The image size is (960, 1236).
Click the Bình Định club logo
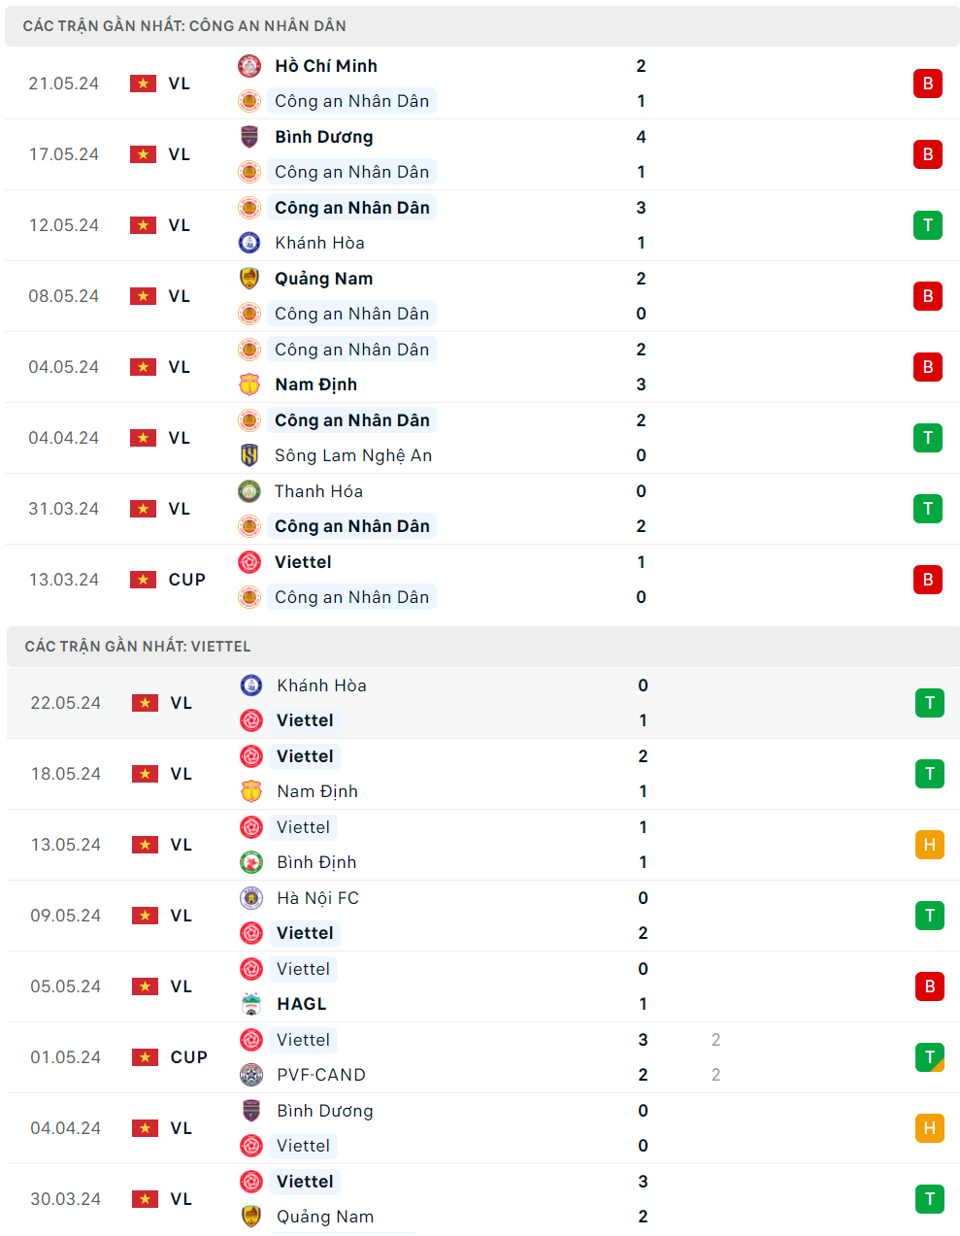[x=251, y=862]
